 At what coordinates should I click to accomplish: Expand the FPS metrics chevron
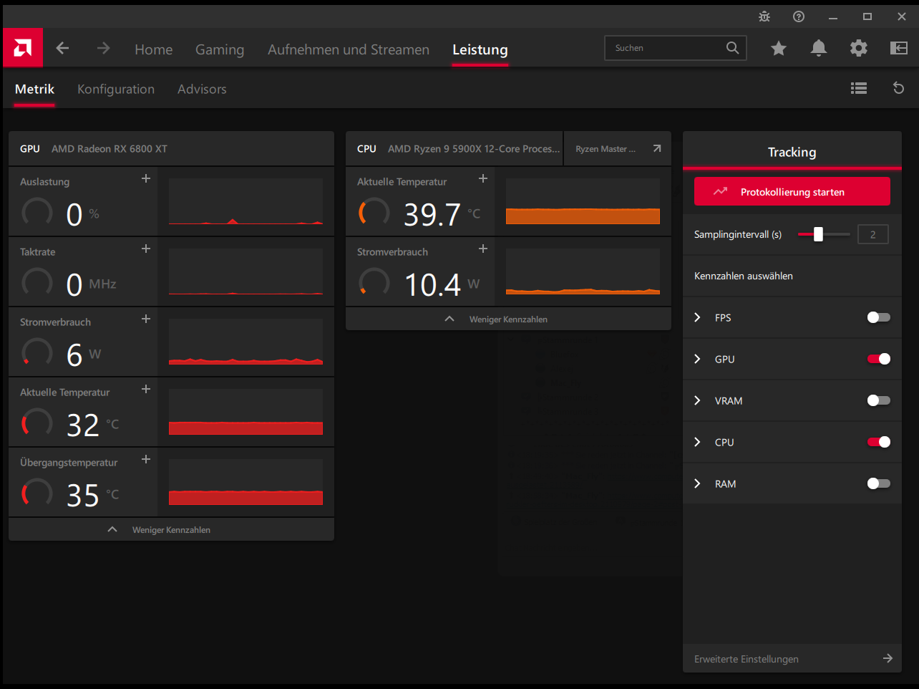(x=698, y=317)
